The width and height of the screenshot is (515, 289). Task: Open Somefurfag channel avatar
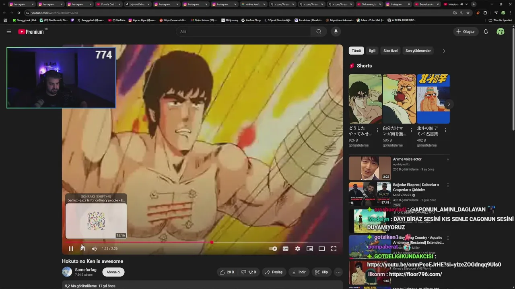67,272
